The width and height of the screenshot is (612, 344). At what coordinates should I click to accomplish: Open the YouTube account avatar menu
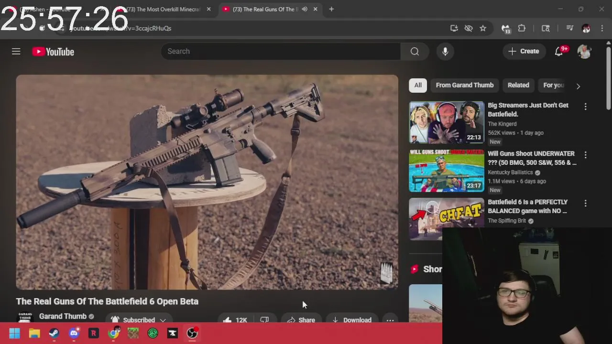pos(584,51)
